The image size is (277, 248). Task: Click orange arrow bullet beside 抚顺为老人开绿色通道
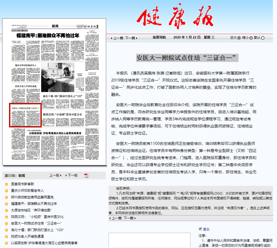tap(6, 237)
